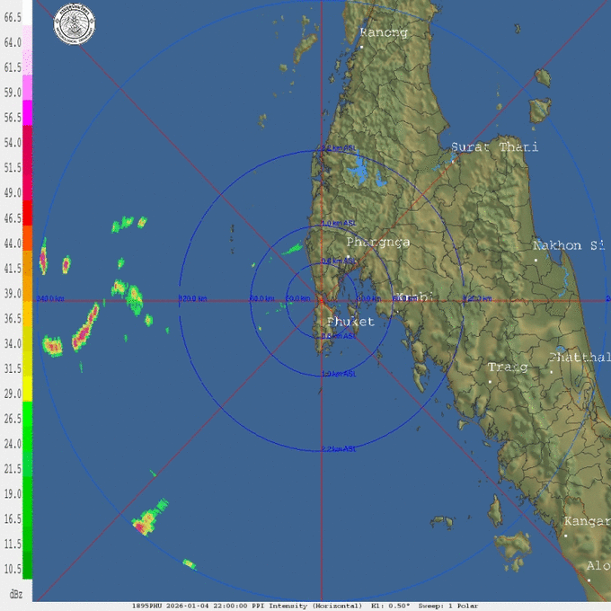611x611 pixels.
Task: Click the 2026-01-04 date in footer
Action: pos(187,606)
